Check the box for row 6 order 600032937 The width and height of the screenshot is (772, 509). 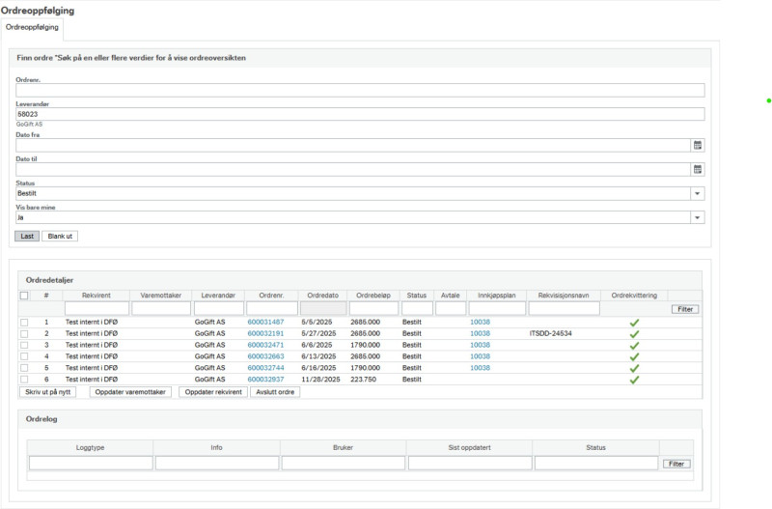(x=24, y=380)
